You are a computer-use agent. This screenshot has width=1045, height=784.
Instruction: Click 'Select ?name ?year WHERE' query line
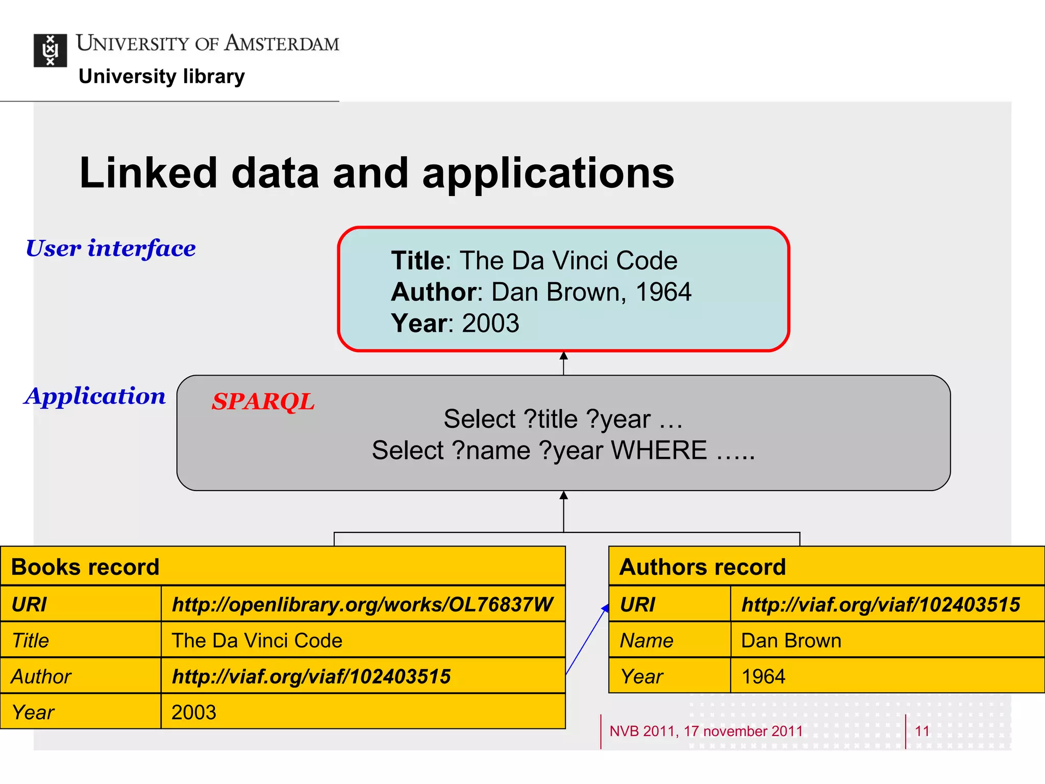[x=563, y=451]
